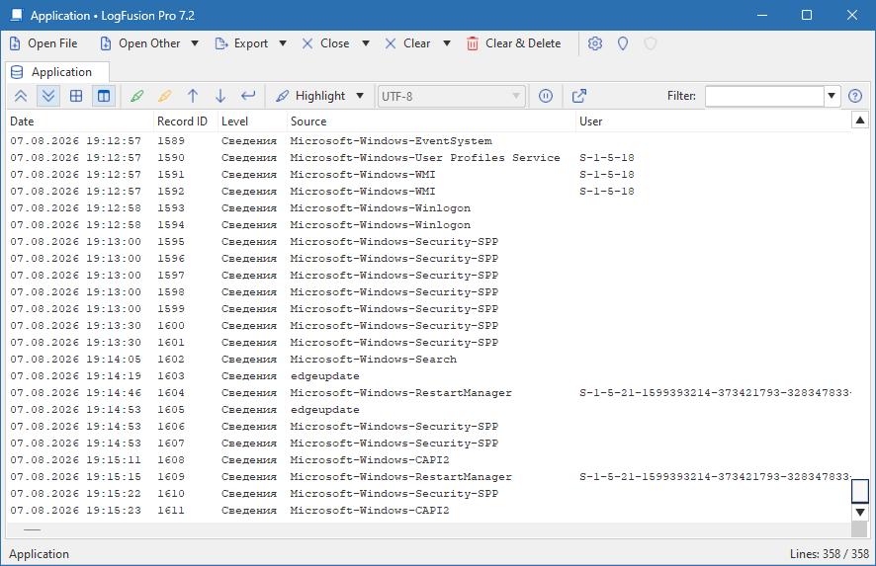Expand the Export dropdown arrow
This screenshot has width=876, height=566.
point(283,43)
